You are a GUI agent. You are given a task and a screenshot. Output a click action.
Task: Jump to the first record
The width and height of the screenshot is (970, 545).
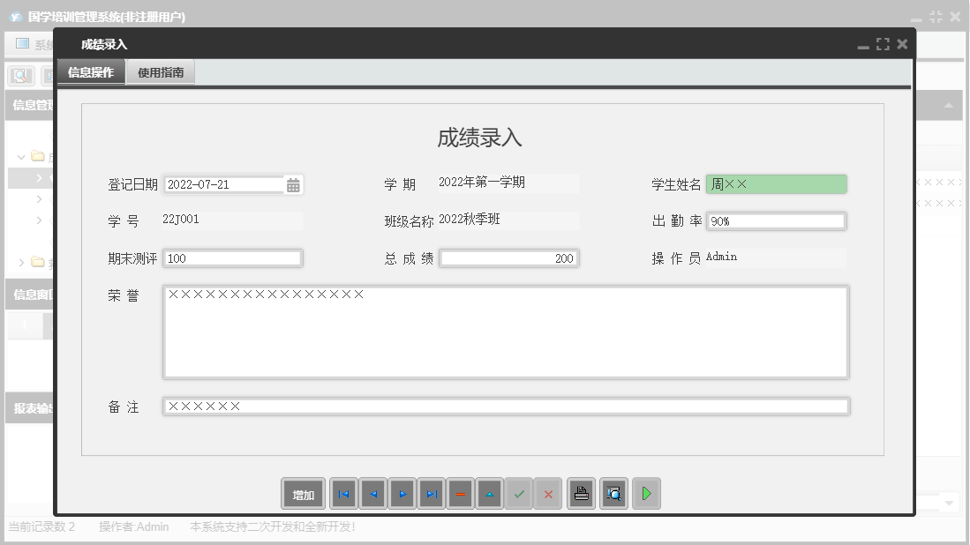343,494
